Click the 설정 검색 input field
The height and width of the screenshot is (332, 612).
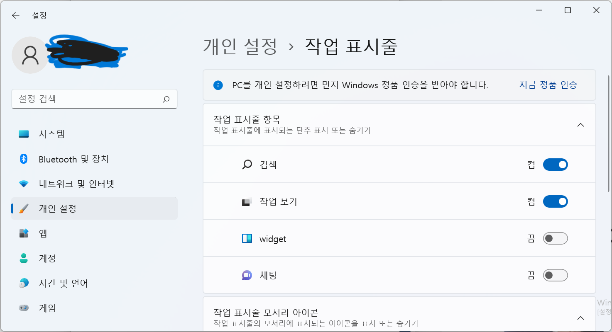coord(95,99)
